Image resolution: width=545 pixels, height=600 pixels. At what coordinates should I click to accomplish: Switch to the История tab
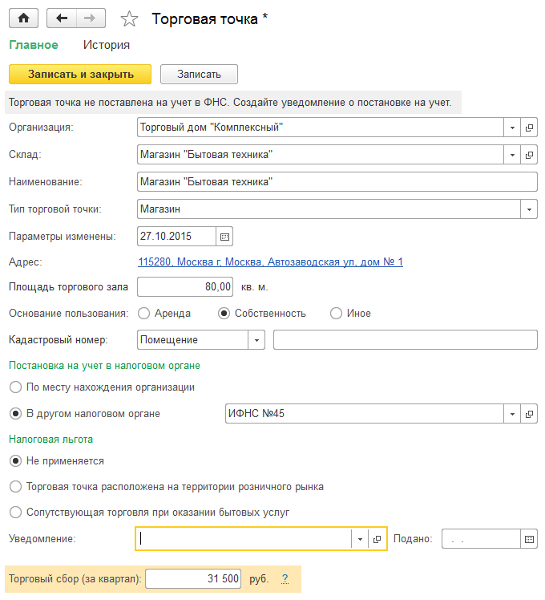pos(107,45)
